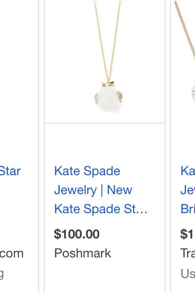Open the 'Kate Spade Jewelry | New' listing link
Viewport: 195px width, 293px height.
coord(101,190)
